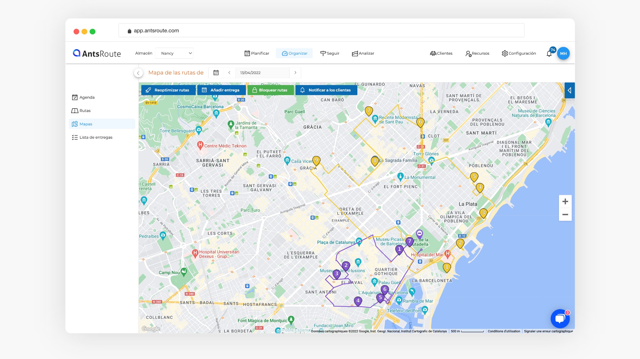Screen dimensions: 640x359
Task: Select yellow stop 4 in Poblenou
Action: pyautogui.click(x=480, y=188)
